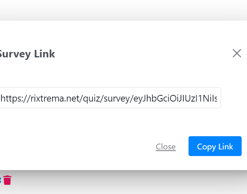Viewport: 247px width, 194px height.
Task: Click the blue icon left of the trash
Action: (0, 180)
